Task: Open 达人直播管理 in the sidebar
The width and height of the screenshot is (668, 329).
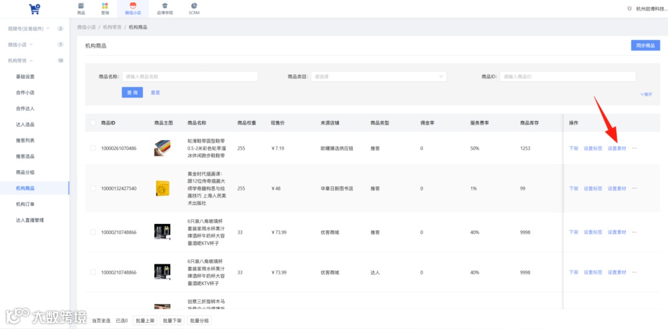Action: [30, 220]
